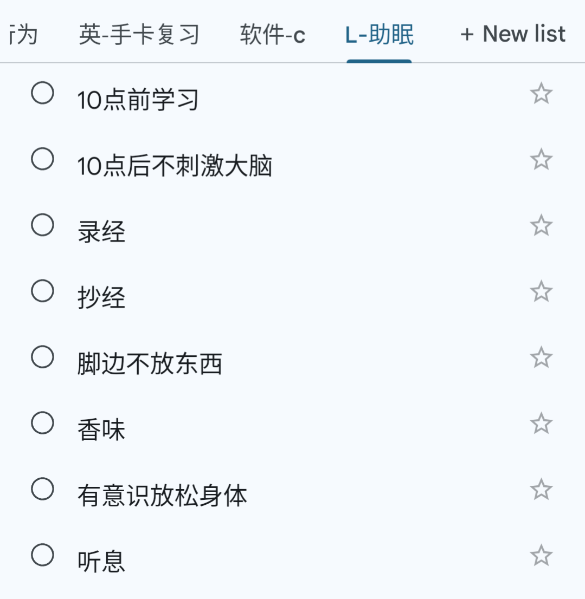
Task: Star the 听息 task
Action: point(542,556)
